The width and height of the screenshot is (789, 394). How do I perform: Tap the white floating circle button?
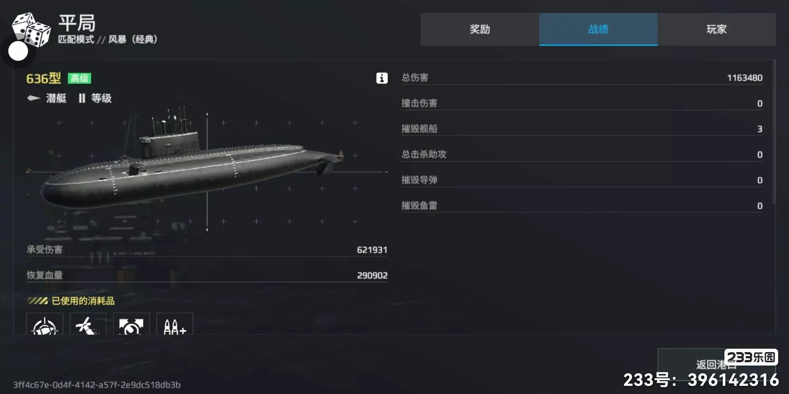click(18, 51)
